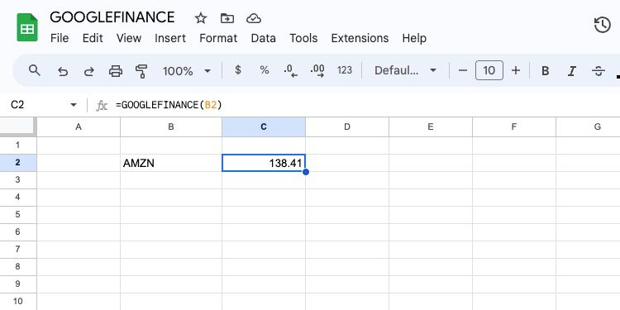The width and height of the screenshot is (620, 310).
Task: Redo the last action
Action: click(89, 71)
